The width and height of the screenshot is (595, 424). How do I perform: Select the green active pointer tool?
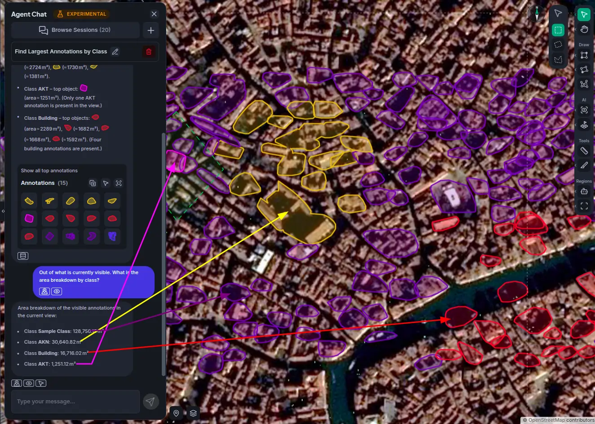(584, 15)
